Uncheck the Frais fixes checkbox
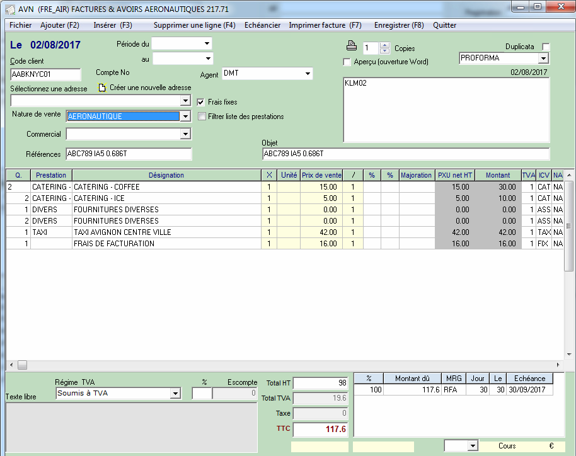The width and height of the screenshot is (576, 456). 202,101
